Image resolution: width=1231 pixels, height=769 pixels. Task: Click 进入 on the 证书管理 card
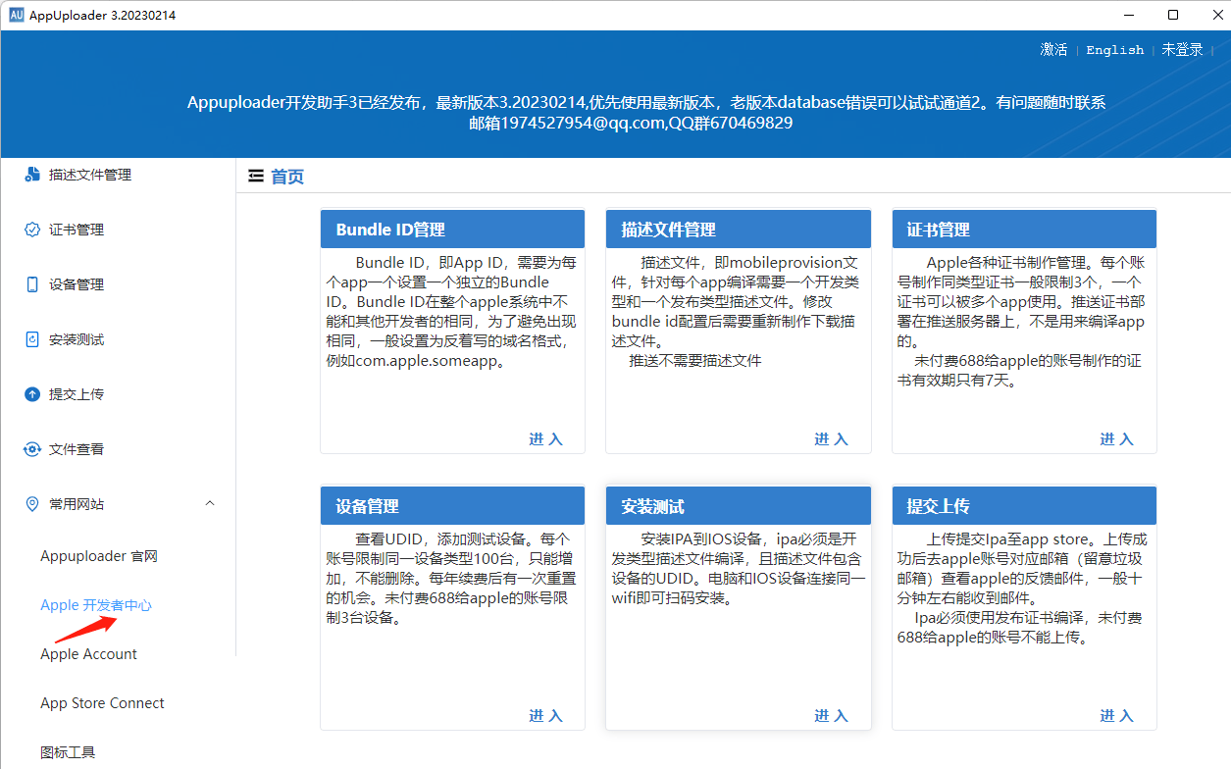click(x=1116, y=439)
